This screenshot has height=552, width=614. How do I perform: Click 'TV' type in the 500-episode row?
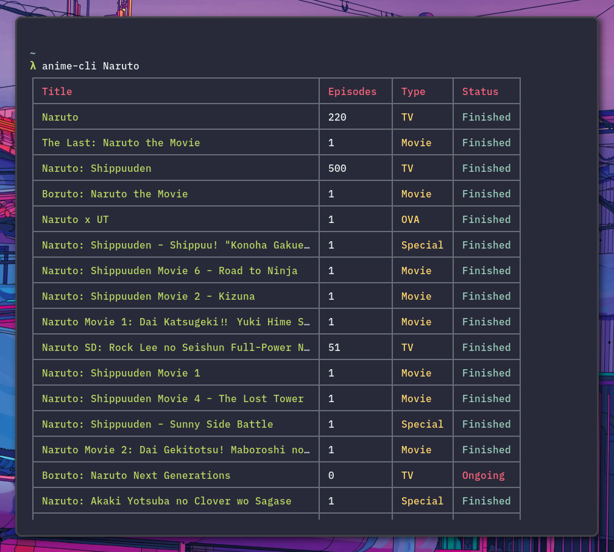click(408, 168)
